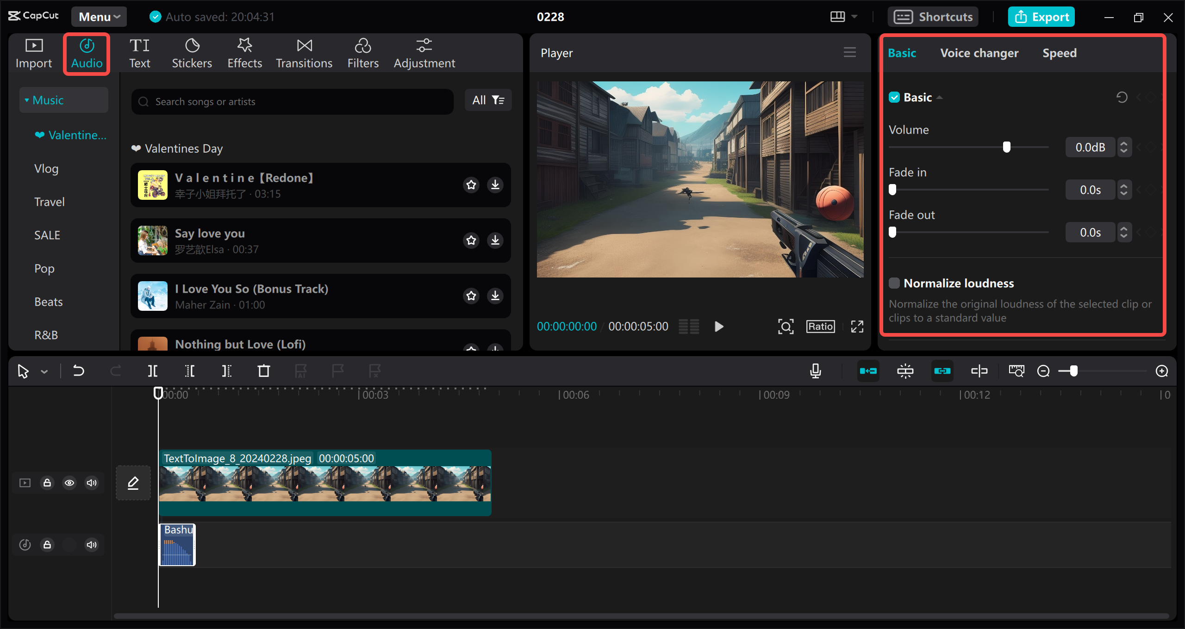
Task: Click the Export button
Action: 1041,16
